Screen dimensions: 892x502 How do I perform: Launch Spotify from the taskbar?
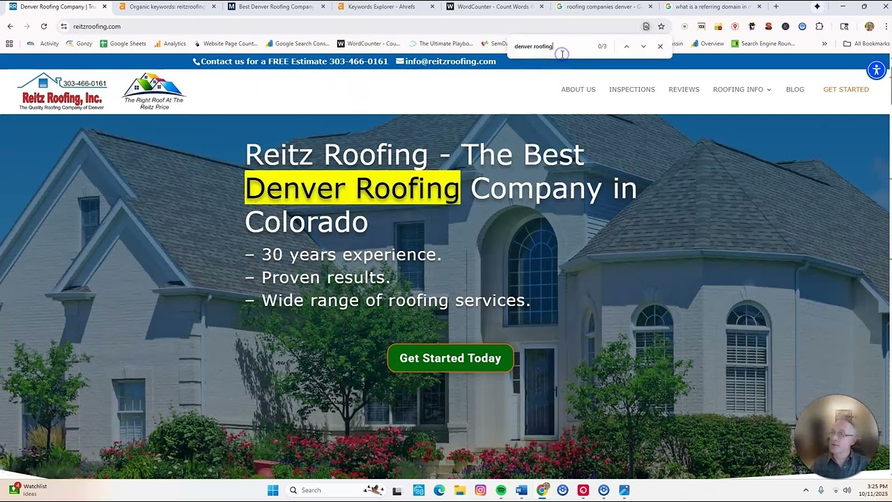pyautogui.click(x=500, y=490)
